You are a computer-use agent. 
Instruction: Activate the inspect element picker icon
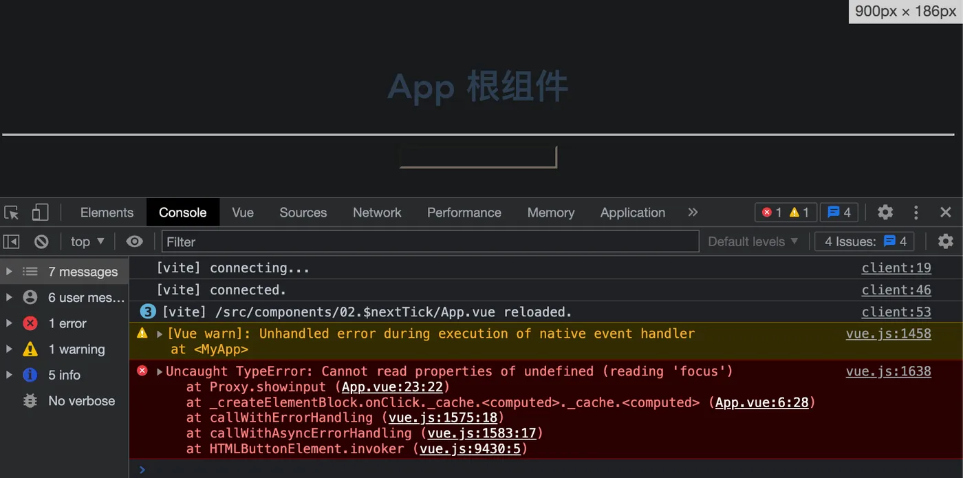pyautogui.click(x=12, y=213)
